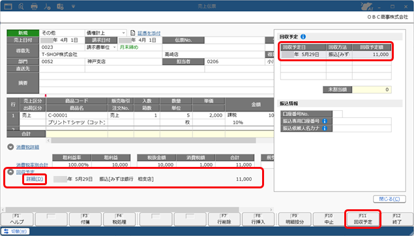
Task: Click the 振込専用口座番号 input field
Action: coord(362,121)
